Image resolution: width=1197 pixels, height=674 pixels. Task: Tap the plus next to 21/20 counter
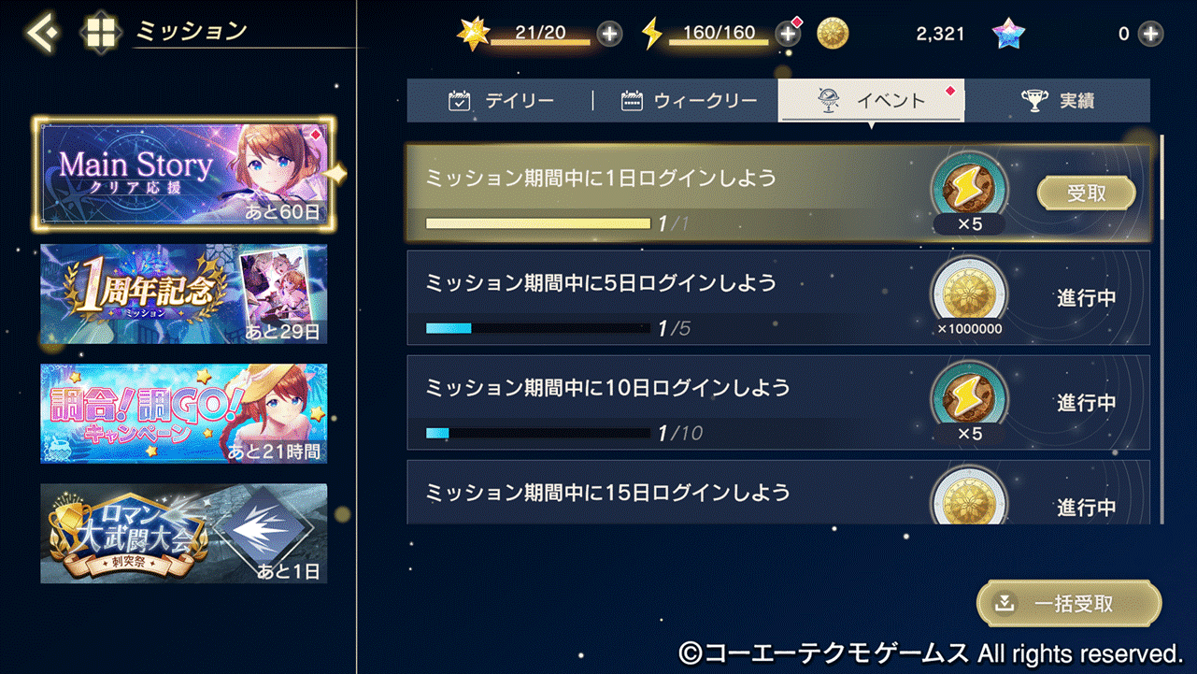pos(609,35)
